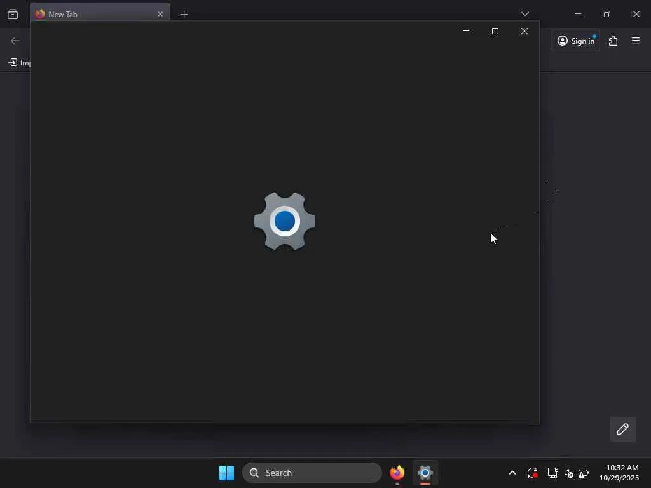
Task: Open the Firefox hamburger application menu
Action: click(636, 41)
